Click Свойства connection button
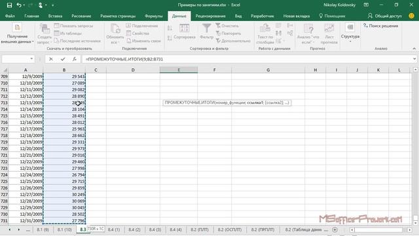The width and height of the screenshot is (419, 236). tap(137, 33)
